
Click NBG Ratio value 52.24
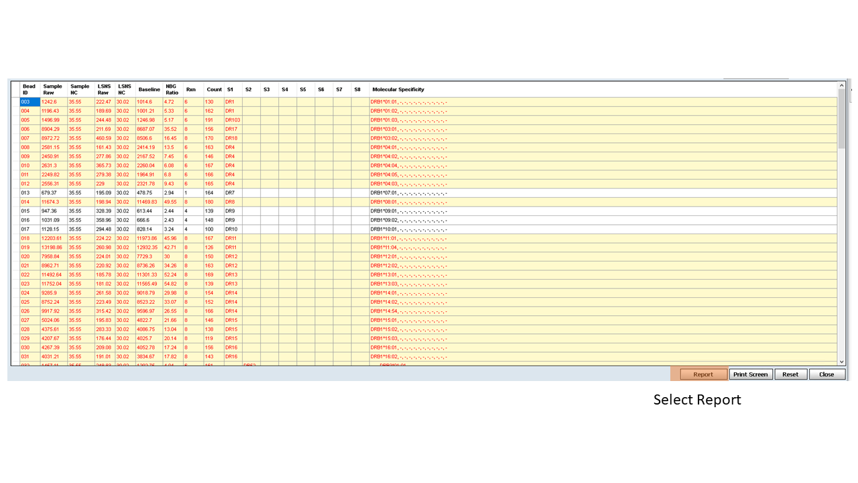click(172, 274)
